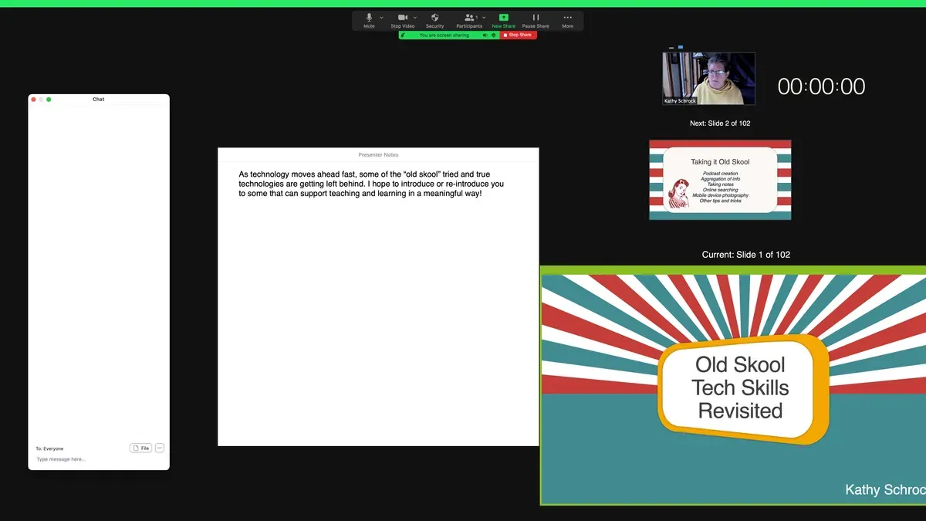Click the Chat window title
The height and width of the screenshot is (521, 926).
click(99, 100)
